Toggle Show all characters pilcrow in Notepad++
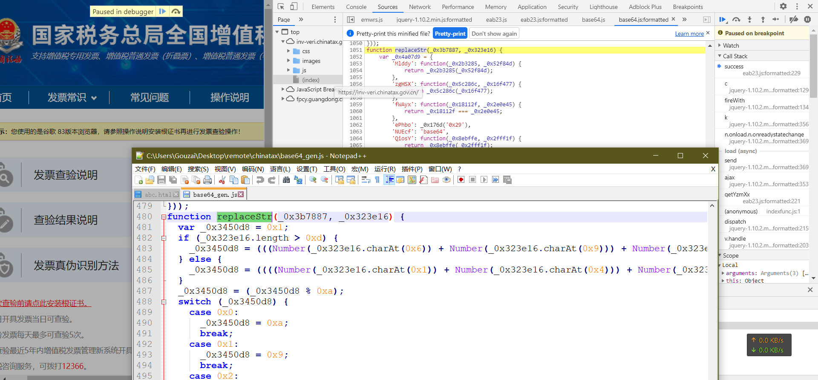This screenshot has width=818, height=380. click(x=377, y=180)
